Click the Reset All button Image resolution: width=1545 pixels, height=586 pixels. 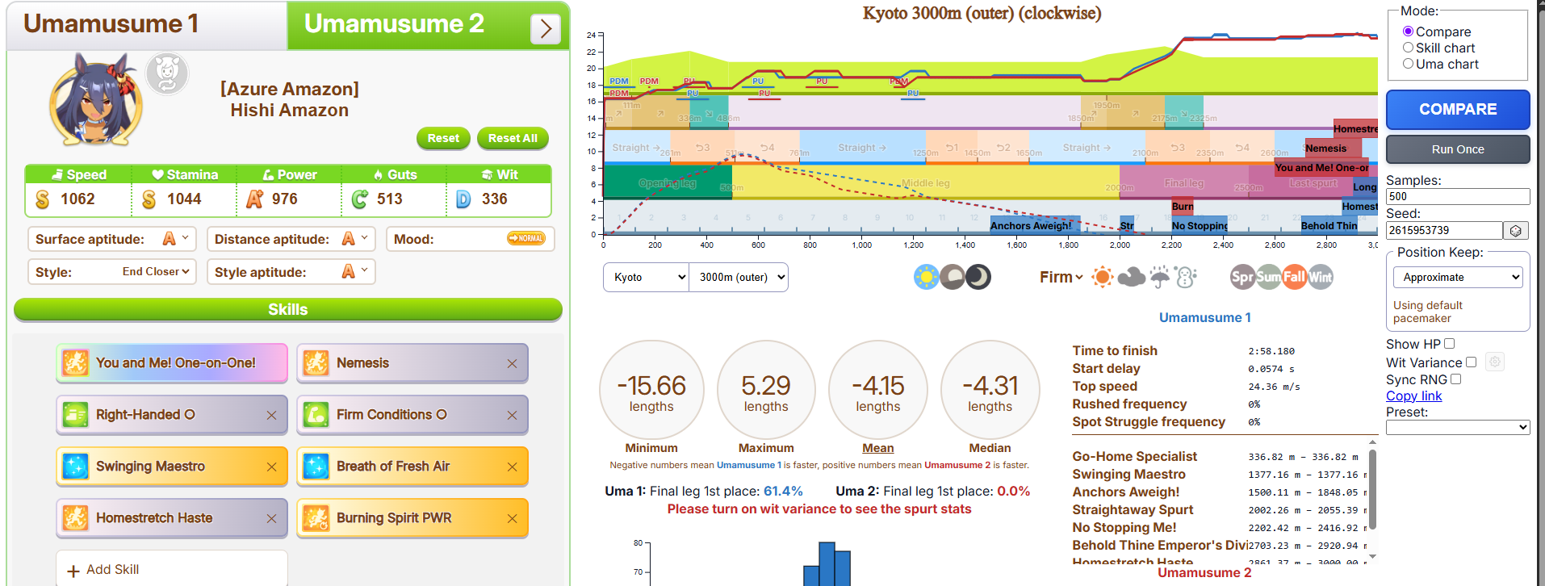pos(513,138)
